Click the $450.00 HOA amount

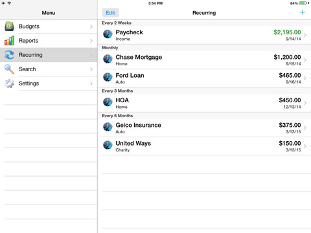(290, 100)
